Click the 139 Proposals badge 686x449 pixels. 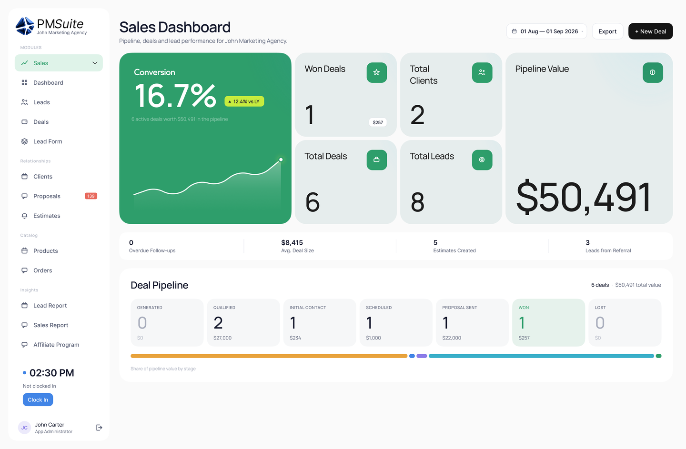[x=91, y=196]
